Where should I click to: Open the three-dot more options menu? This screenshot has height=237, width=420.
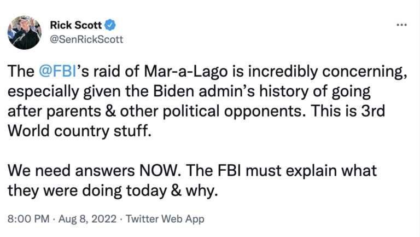tap(401, 25)
